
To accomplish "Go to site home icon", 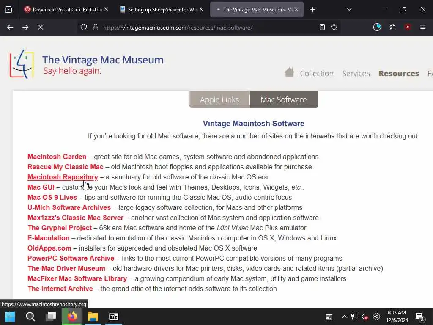I will pyautogui.click(x=289, y=72).
